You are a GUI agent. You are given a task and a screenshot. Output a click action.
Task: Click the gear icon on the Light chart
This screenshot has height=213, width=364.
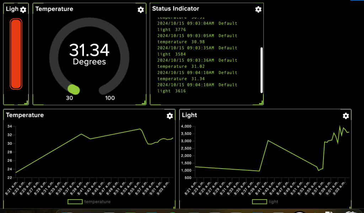346,116
